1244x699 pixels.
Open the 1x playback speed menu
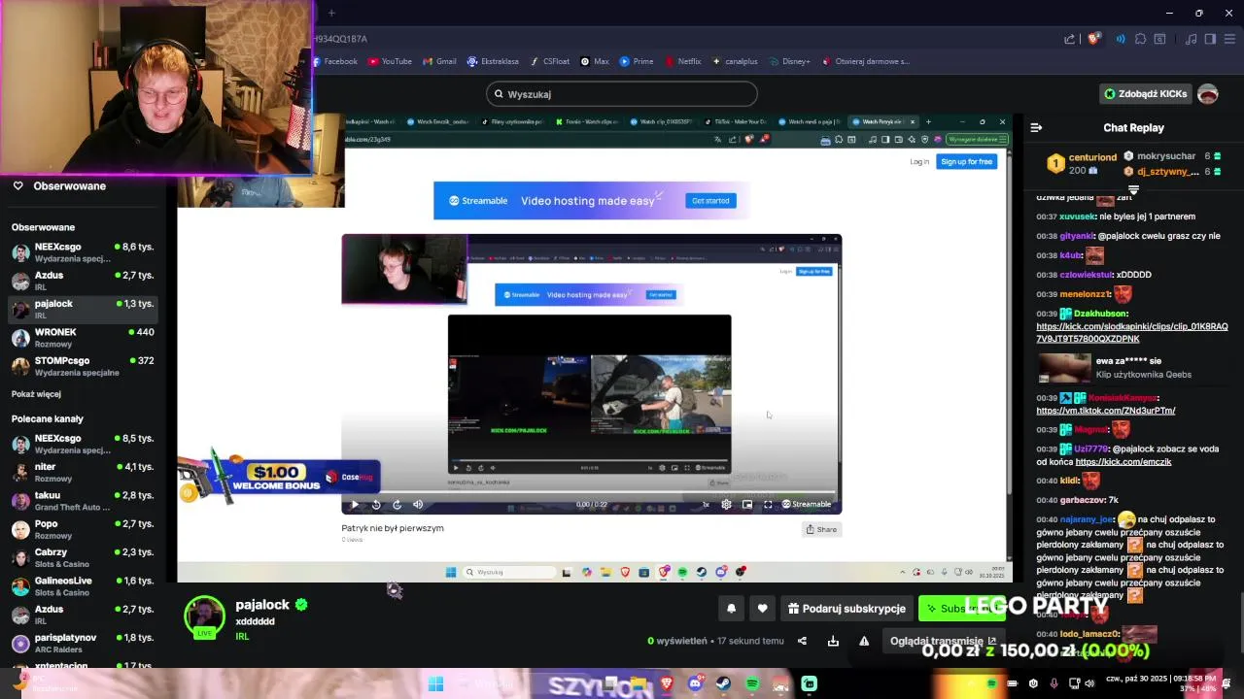(708, 504)
